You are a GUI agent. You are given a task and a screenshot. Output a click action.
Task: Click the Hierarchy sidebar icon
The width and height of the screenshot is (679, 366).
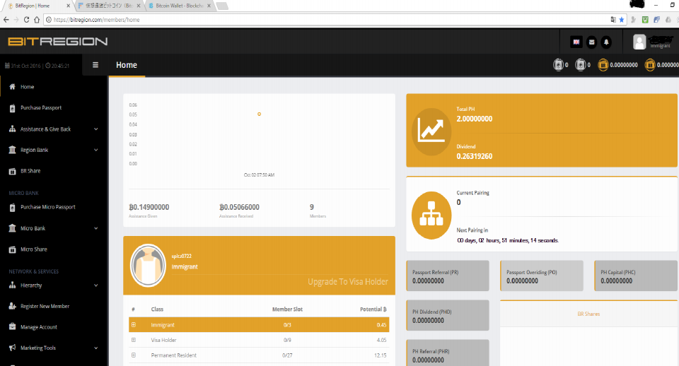pyautogui.click(x=12, y=285)
